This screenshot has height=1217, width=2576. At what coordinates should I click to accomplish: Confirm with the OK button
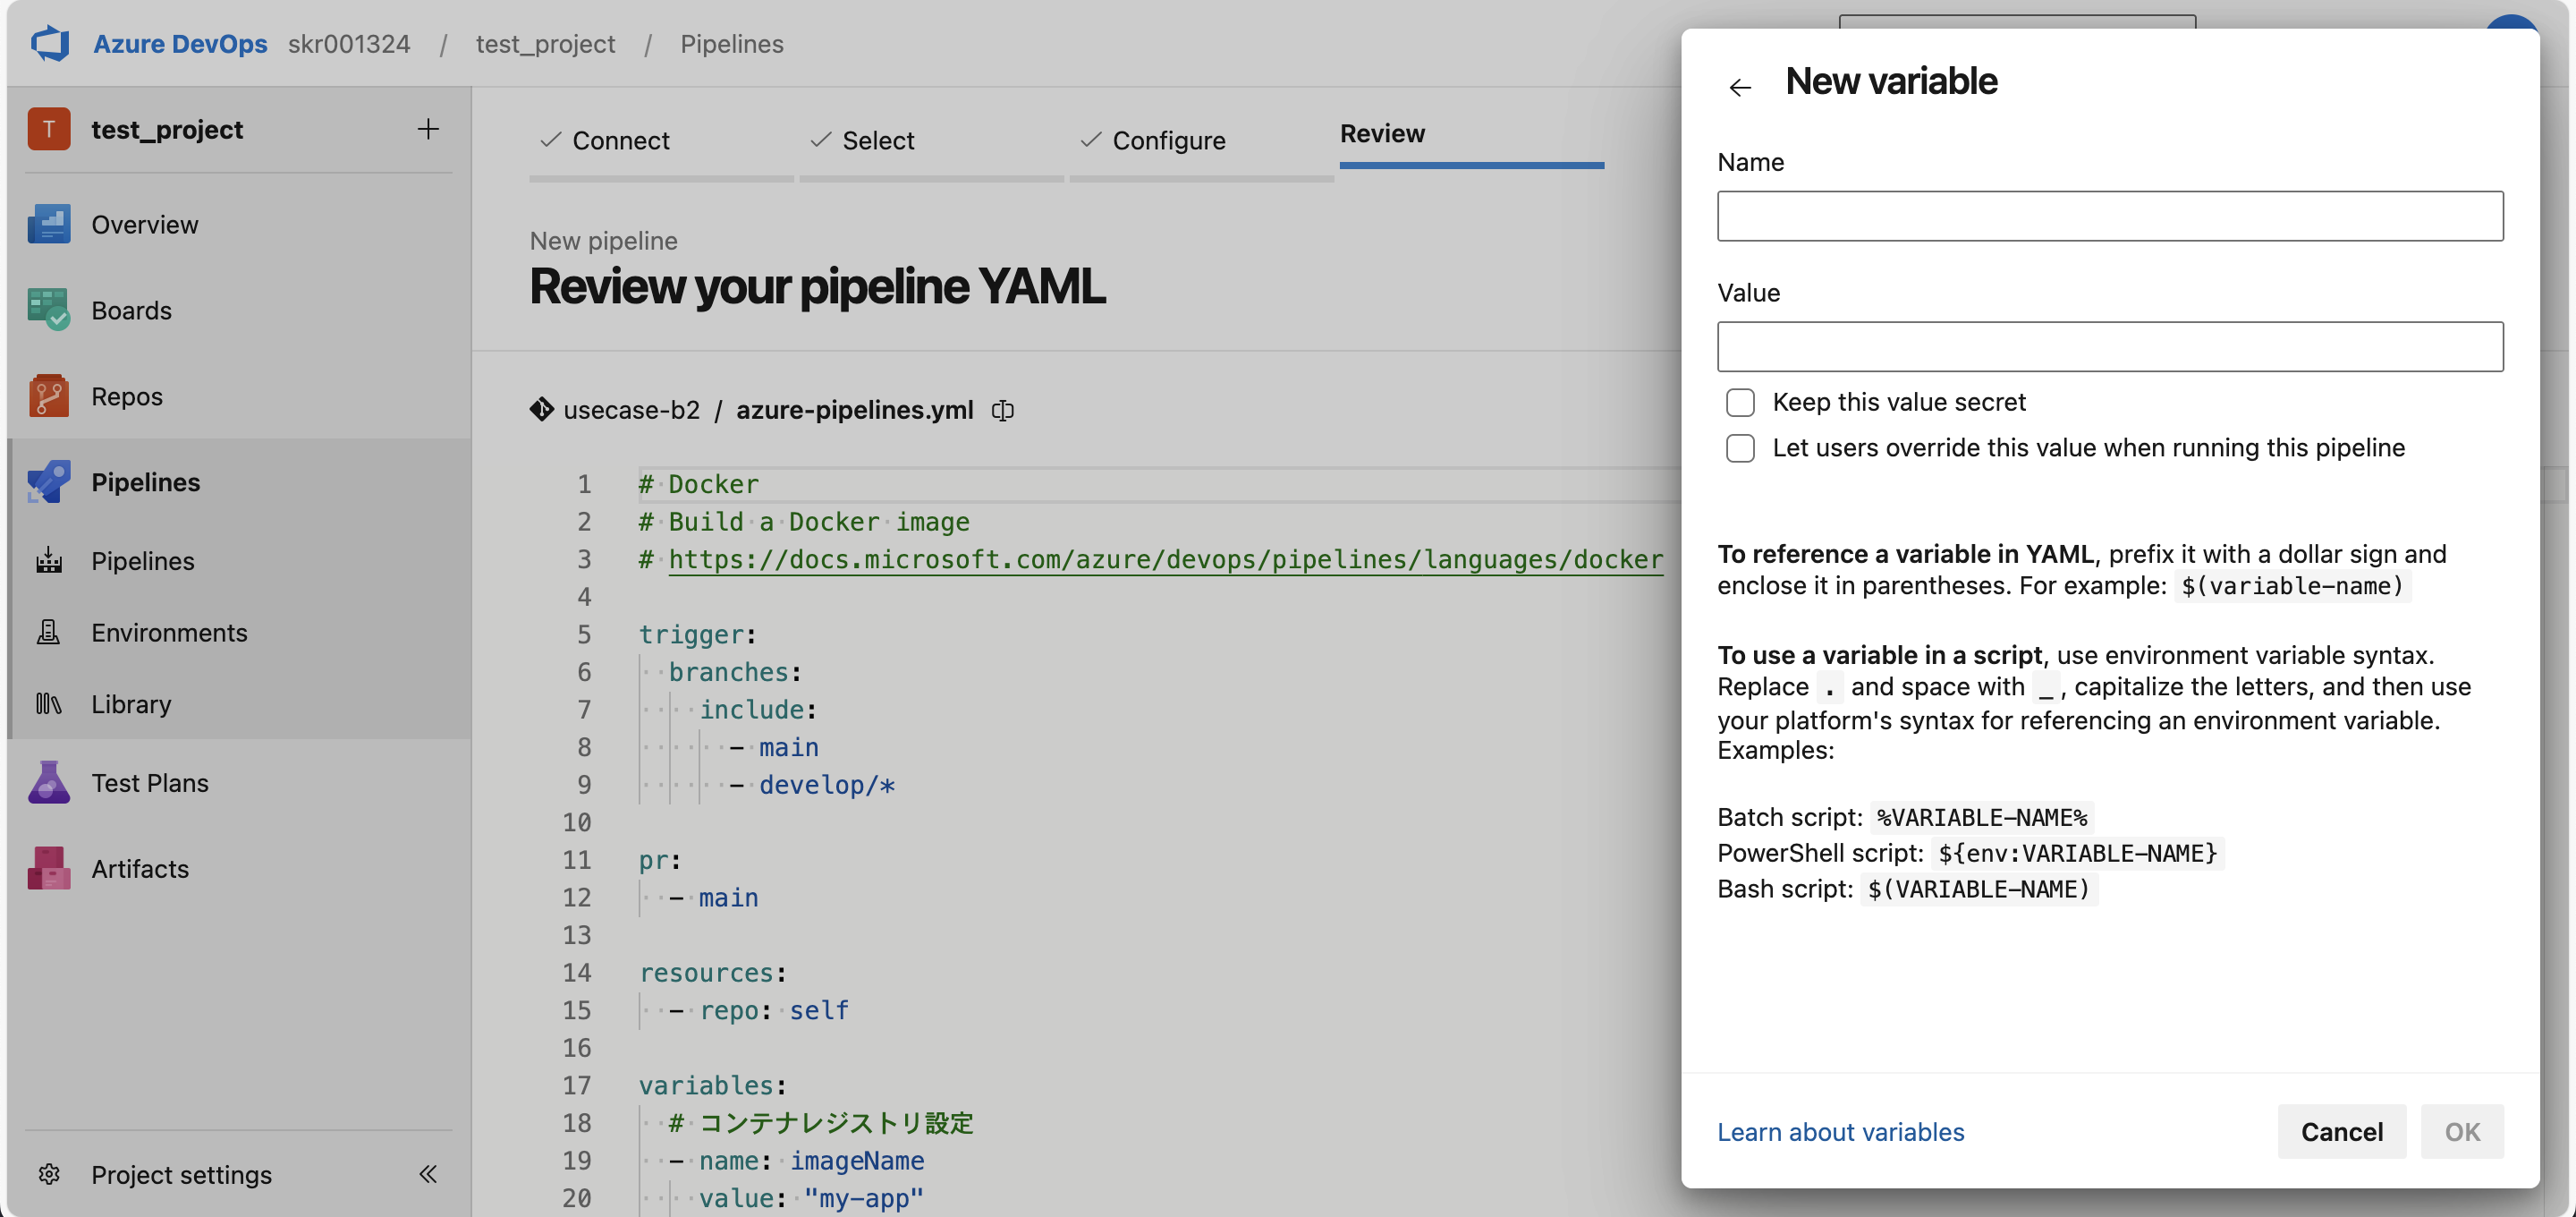pos(2463,1131)
